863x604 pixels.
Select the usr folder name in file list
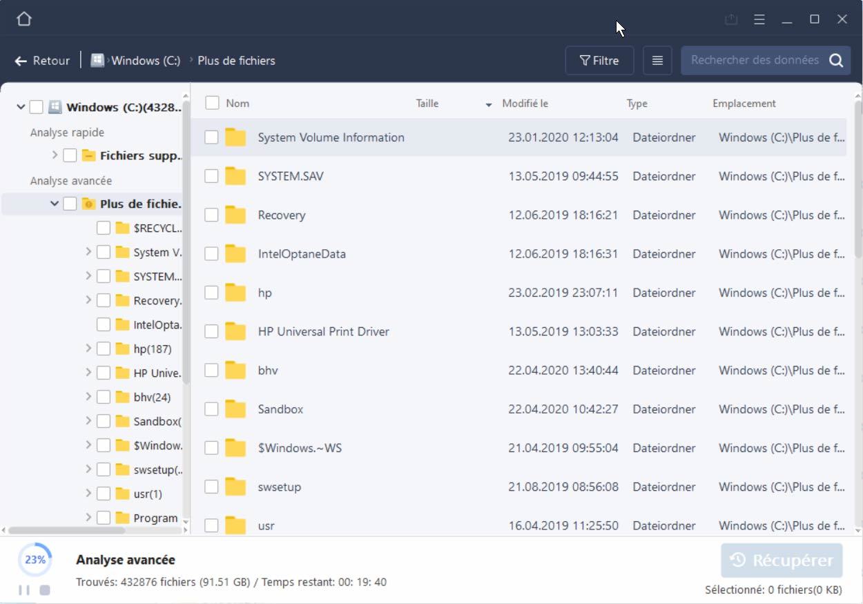click(266, 526)
